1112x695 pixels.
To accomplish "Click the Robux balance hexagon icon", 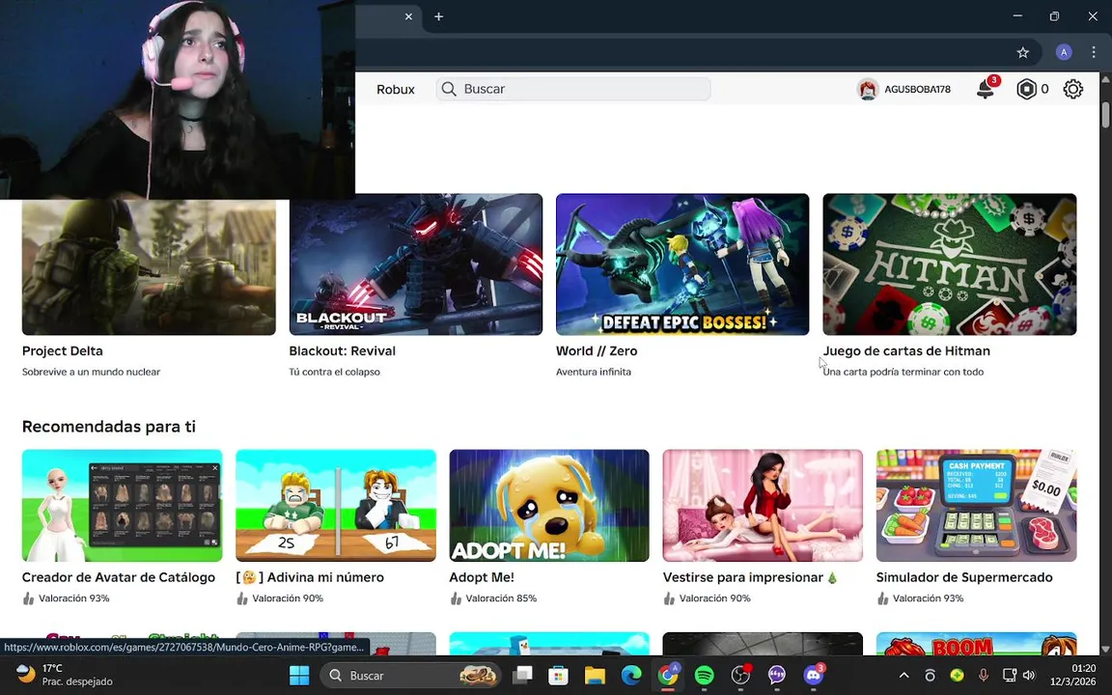I will [x=1026, y=89].
